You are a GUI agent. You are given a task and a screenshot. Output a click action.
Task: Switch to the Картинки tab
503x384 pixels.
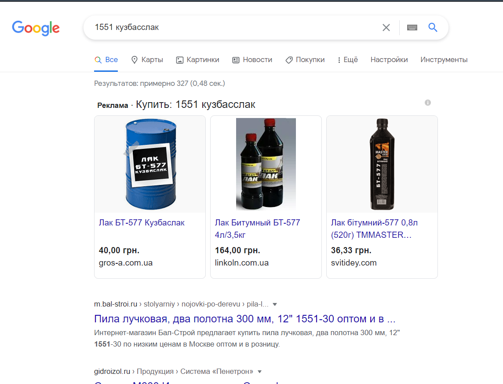(197, 60)
